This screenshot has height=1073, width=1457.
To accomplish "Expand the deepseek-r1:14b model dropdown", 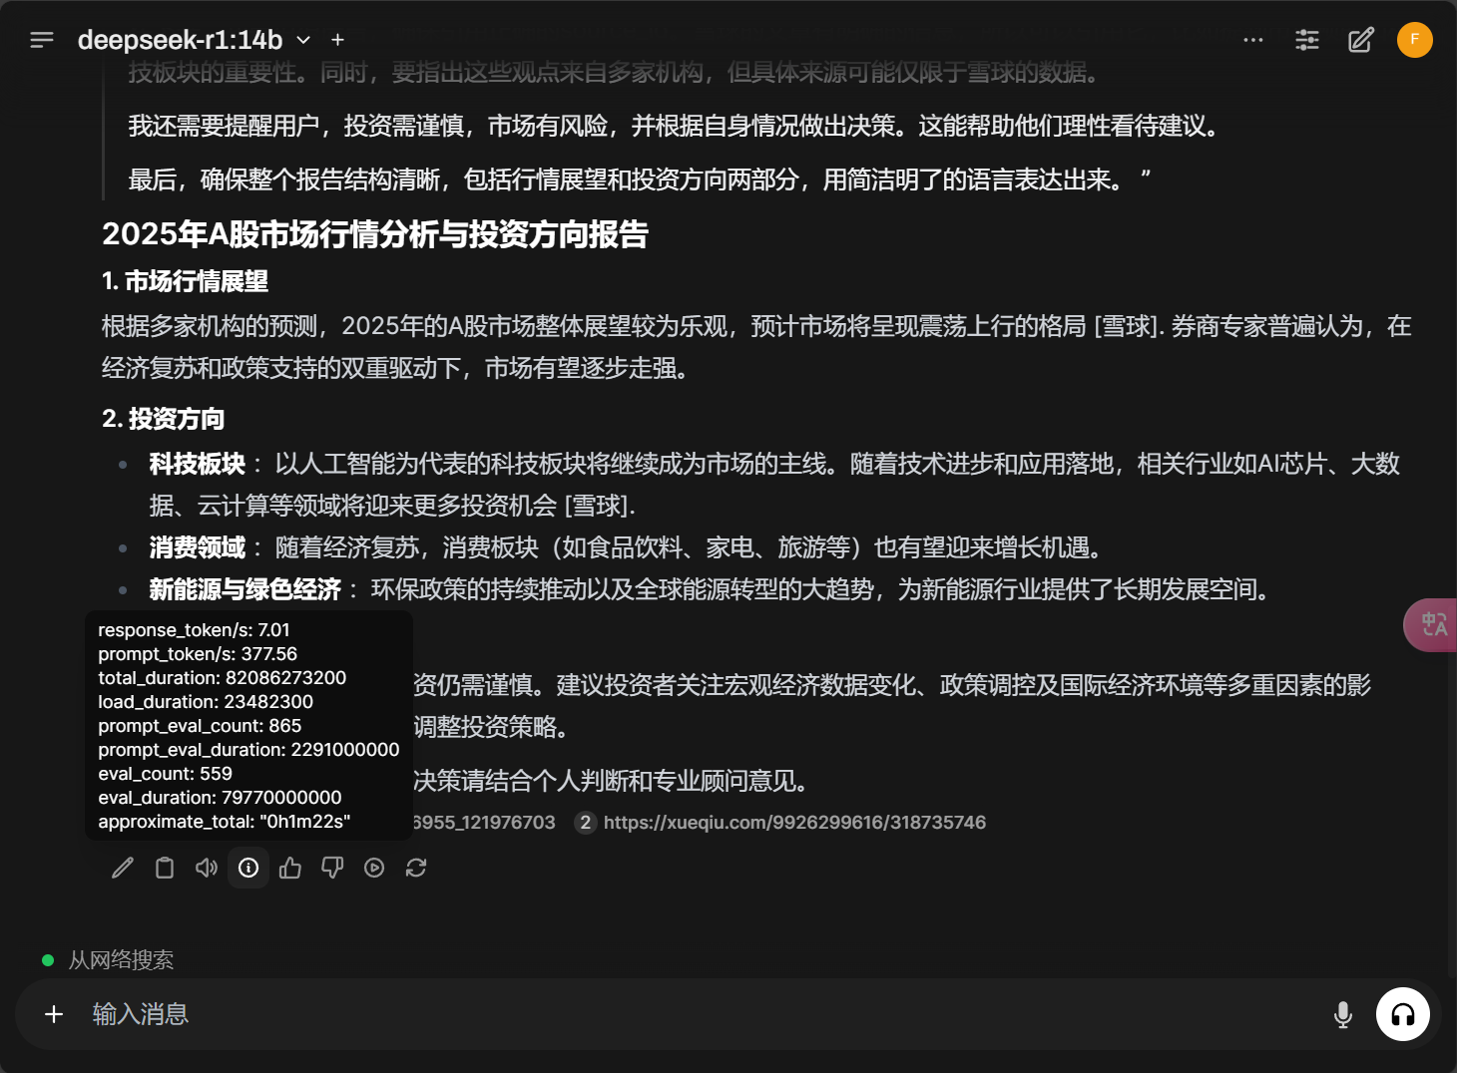I will point(303,40).
